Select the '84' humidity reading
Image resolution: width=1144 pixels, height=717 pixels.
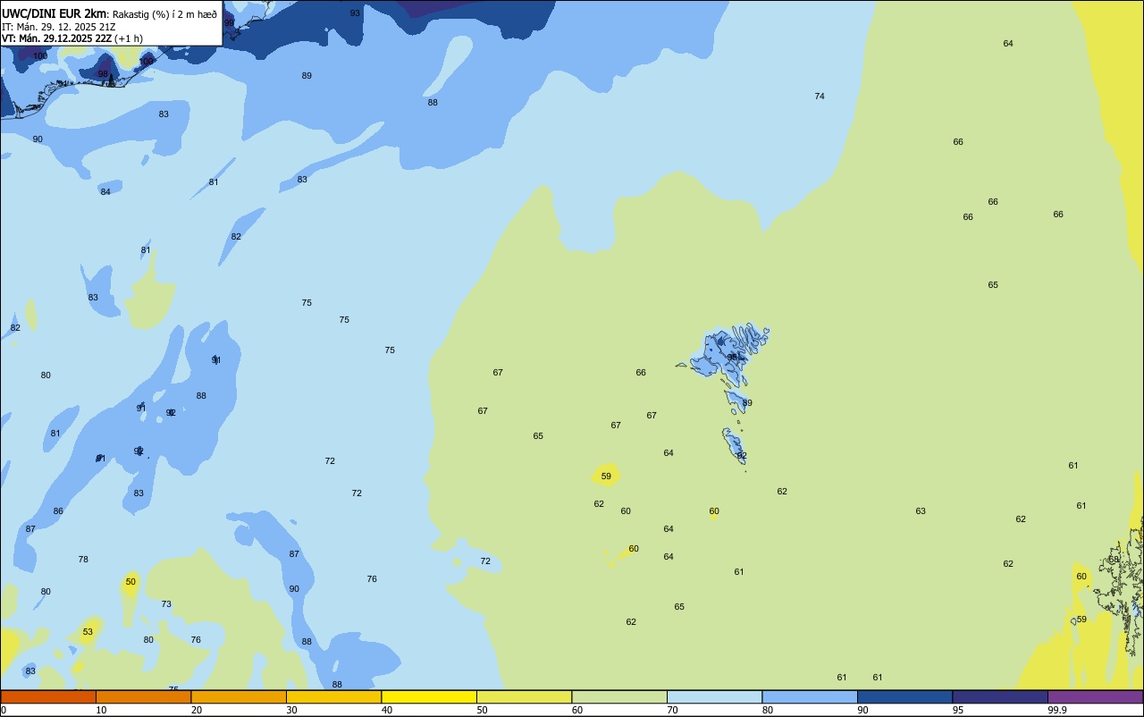[105, 192]
